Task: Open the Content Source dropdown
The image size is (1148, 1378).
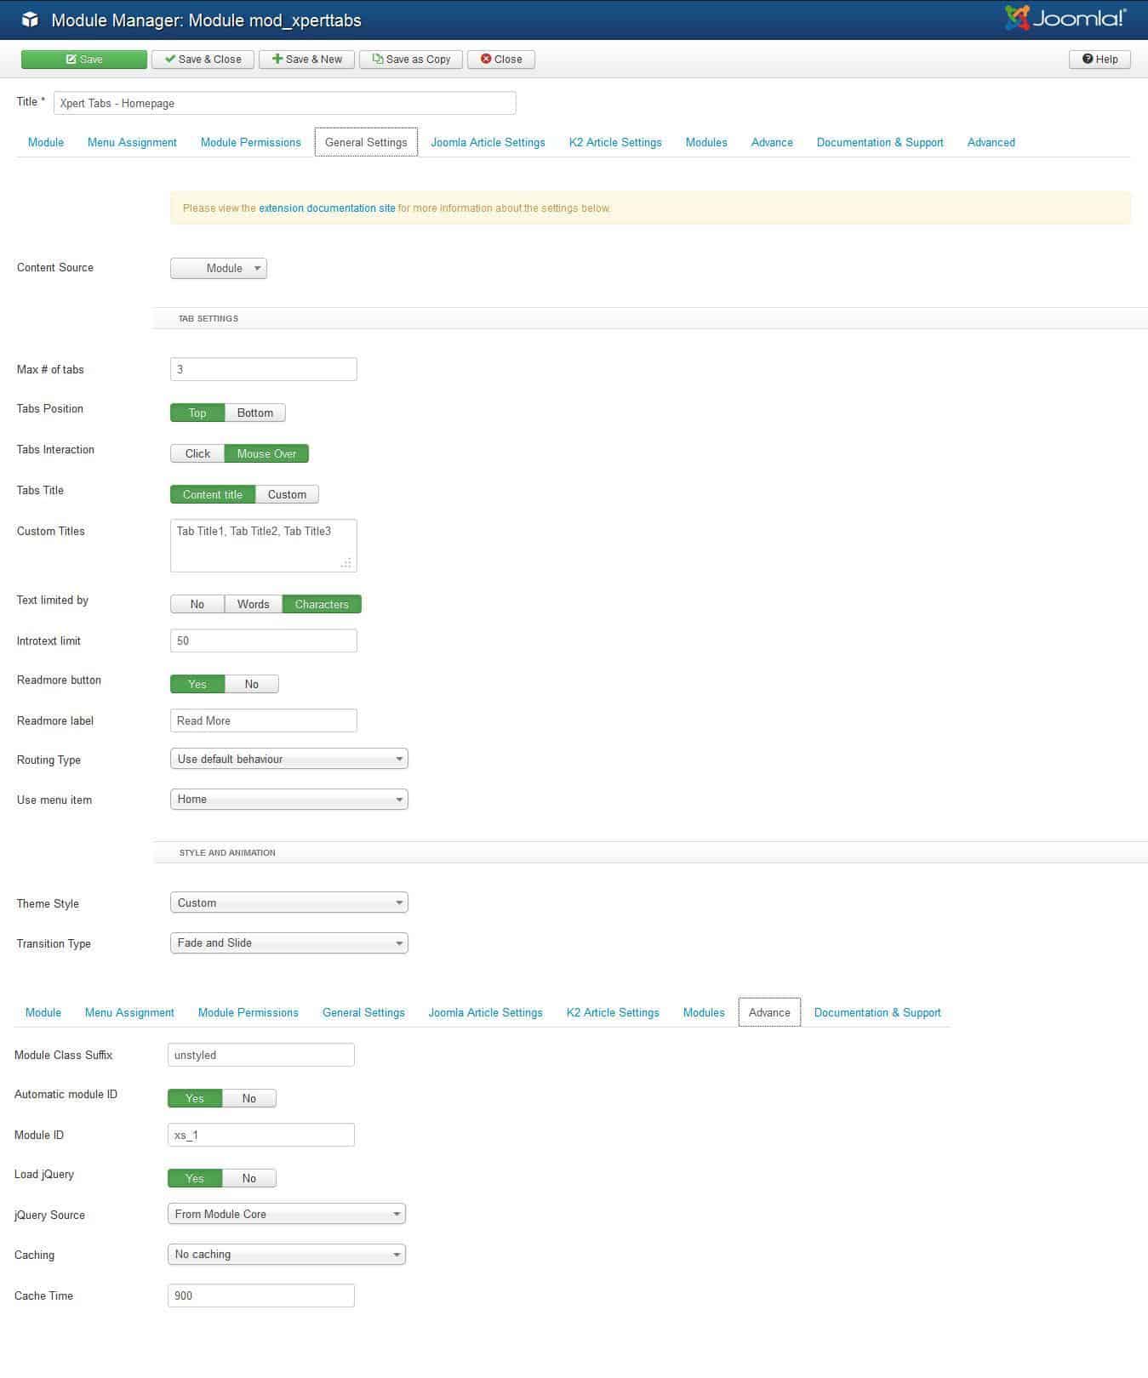Action: [x=219, y=269]
